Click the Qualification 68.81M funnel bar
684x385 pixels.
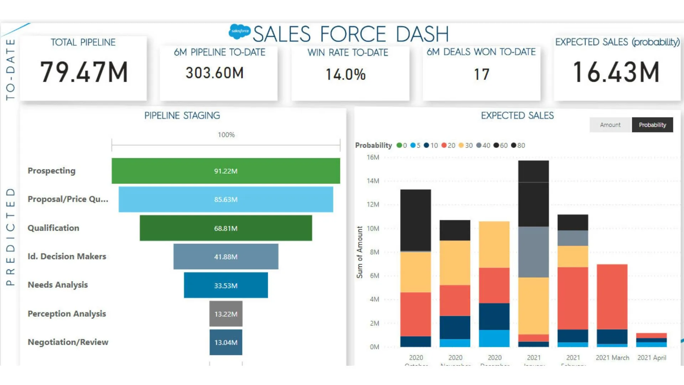pos(226,228)
